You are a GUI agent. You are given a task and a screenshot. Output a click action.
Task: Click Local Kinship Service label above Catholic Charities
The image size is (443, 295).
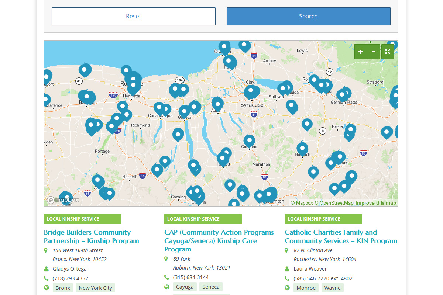(323, 219)
